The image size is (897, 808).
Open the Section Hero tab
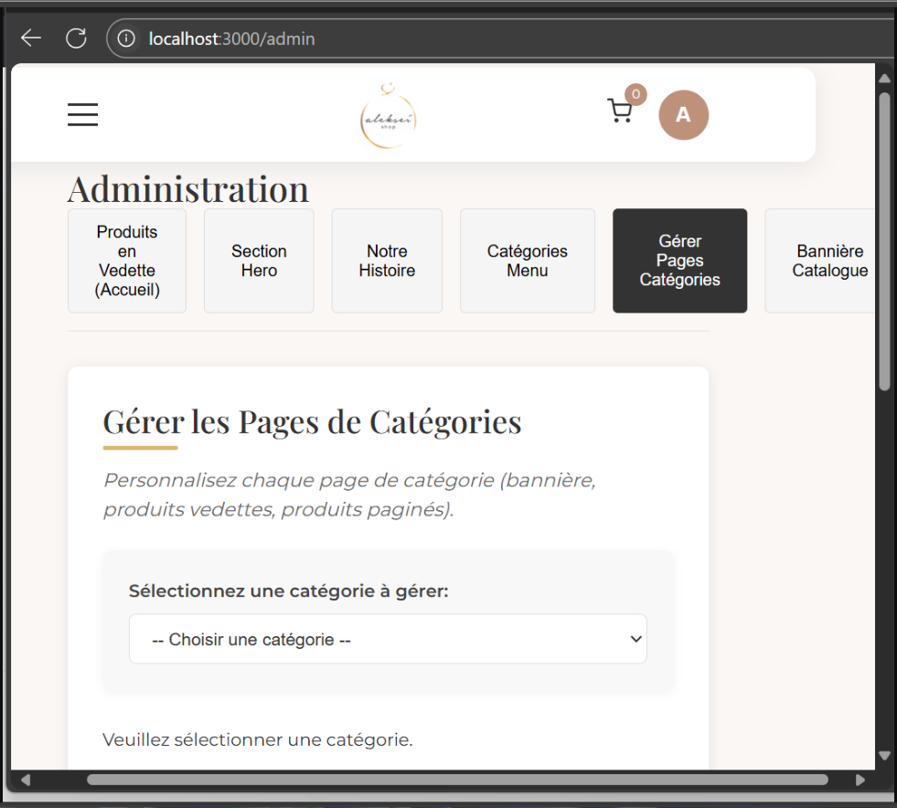(259, 260)
